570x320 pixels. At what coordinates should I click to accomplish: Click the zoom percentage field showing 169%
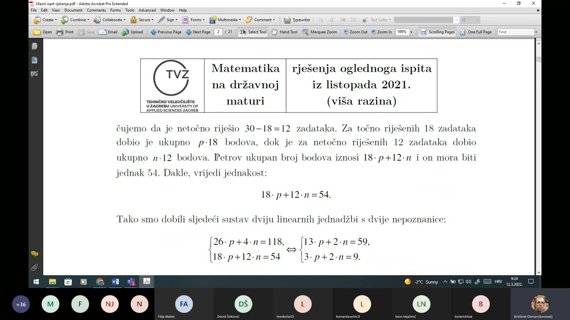tap(402, 32)
